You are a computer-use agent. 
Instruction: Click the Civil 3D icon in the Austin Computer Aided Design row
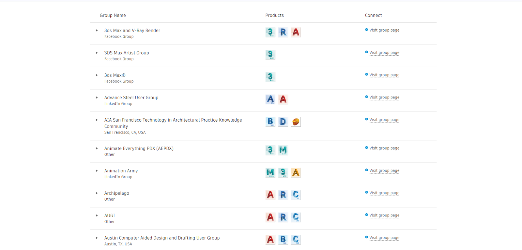[296, 240]
